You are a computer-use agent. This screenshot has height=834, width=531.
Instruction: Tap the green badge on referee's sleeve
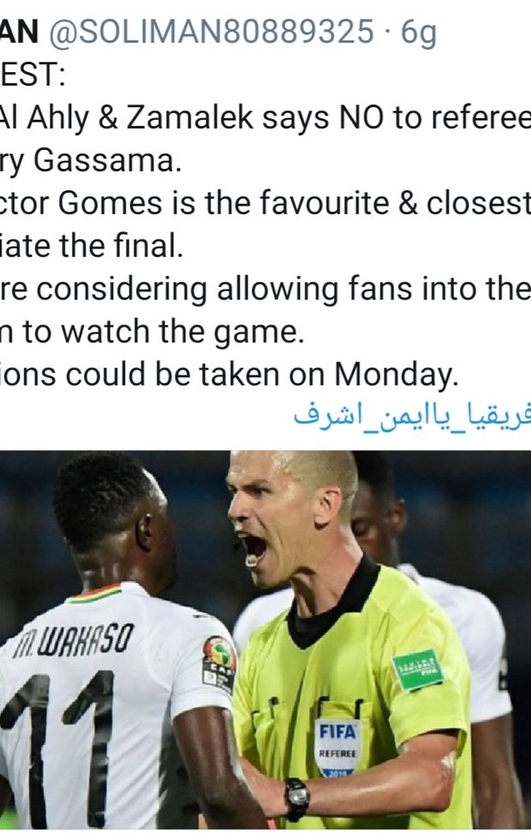tap(418, 669)
